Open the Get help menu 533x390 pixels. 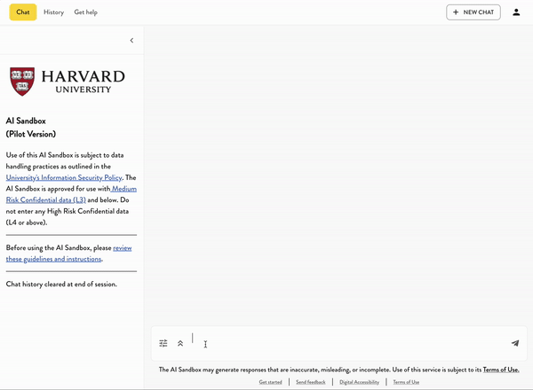point(86,12)
